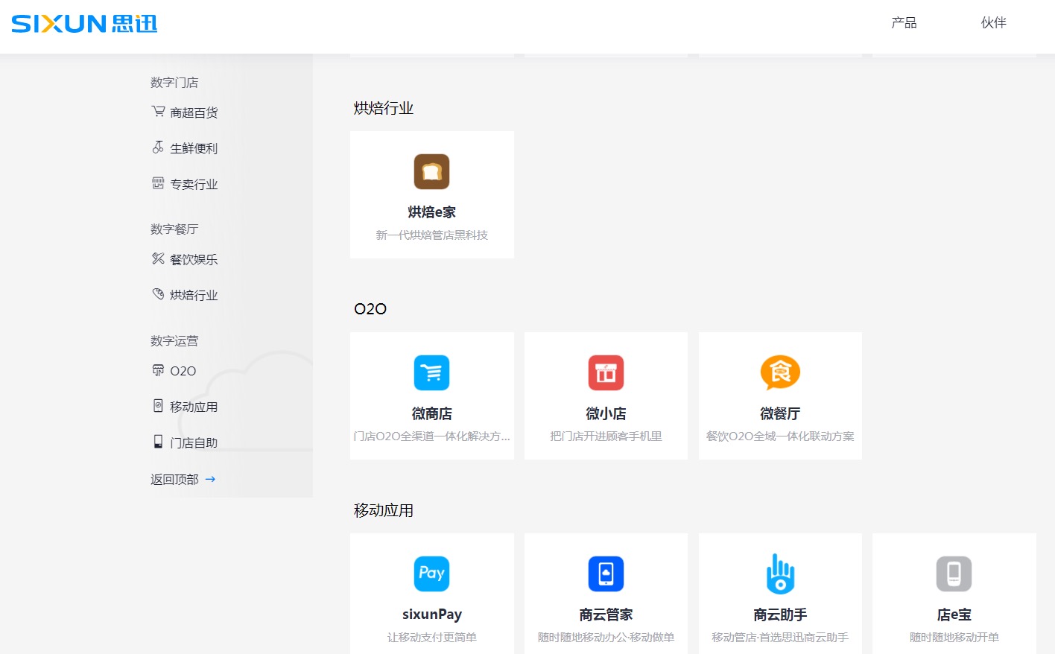Click the cherry icon beside 生鲜便利

coord(158,147)
